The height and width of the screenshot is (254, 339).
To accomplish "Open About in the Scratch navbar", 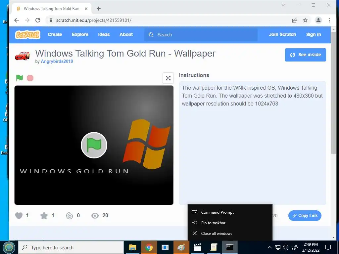I will coord(126,34).
